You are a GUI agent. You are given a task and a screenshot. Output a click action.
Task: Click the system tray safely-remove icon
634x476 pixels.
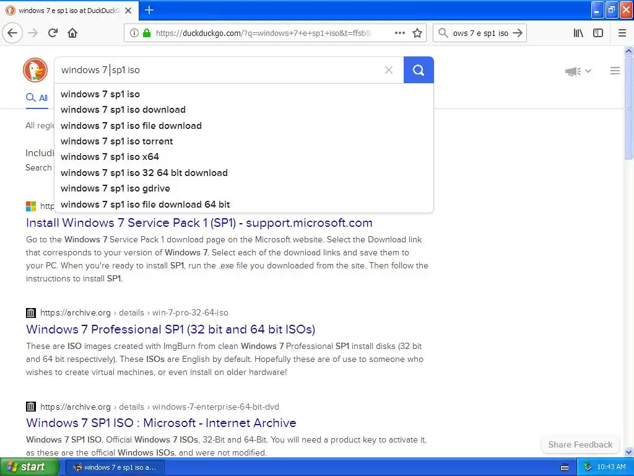tap(588, 467)
